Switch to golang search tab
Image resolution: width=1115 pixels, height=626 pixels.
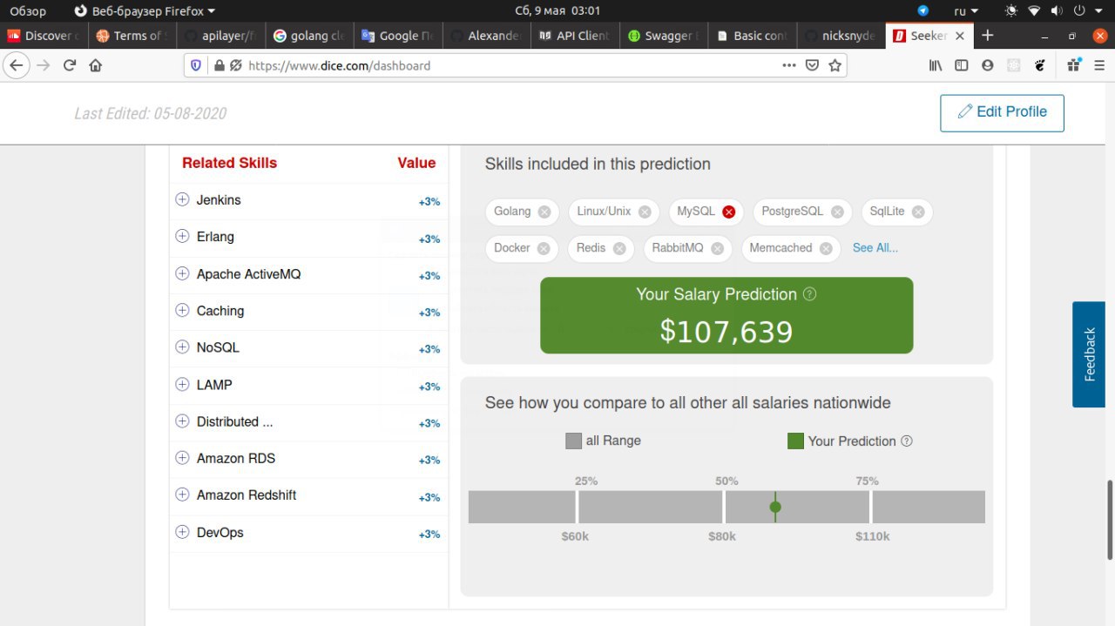pyautogui.click(x=309, y=36)
